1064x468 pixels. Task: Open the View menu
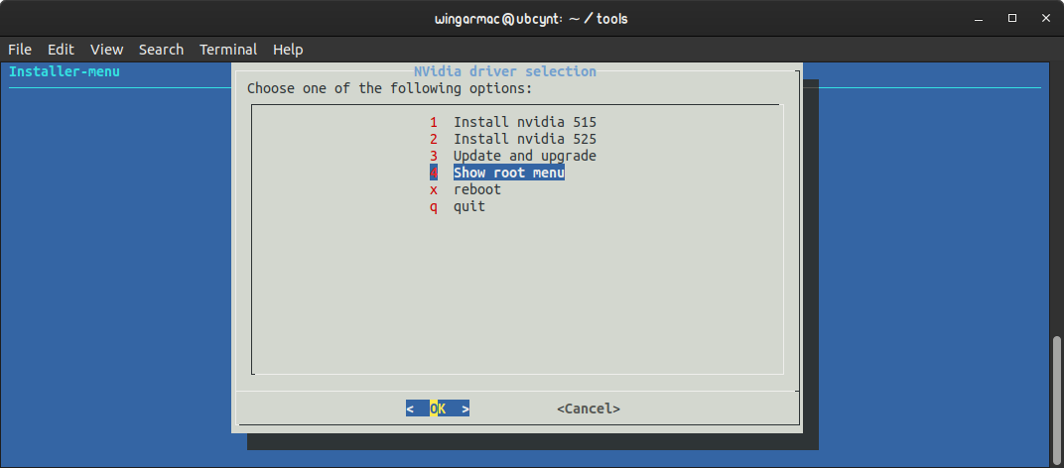(x=106, y=50)
